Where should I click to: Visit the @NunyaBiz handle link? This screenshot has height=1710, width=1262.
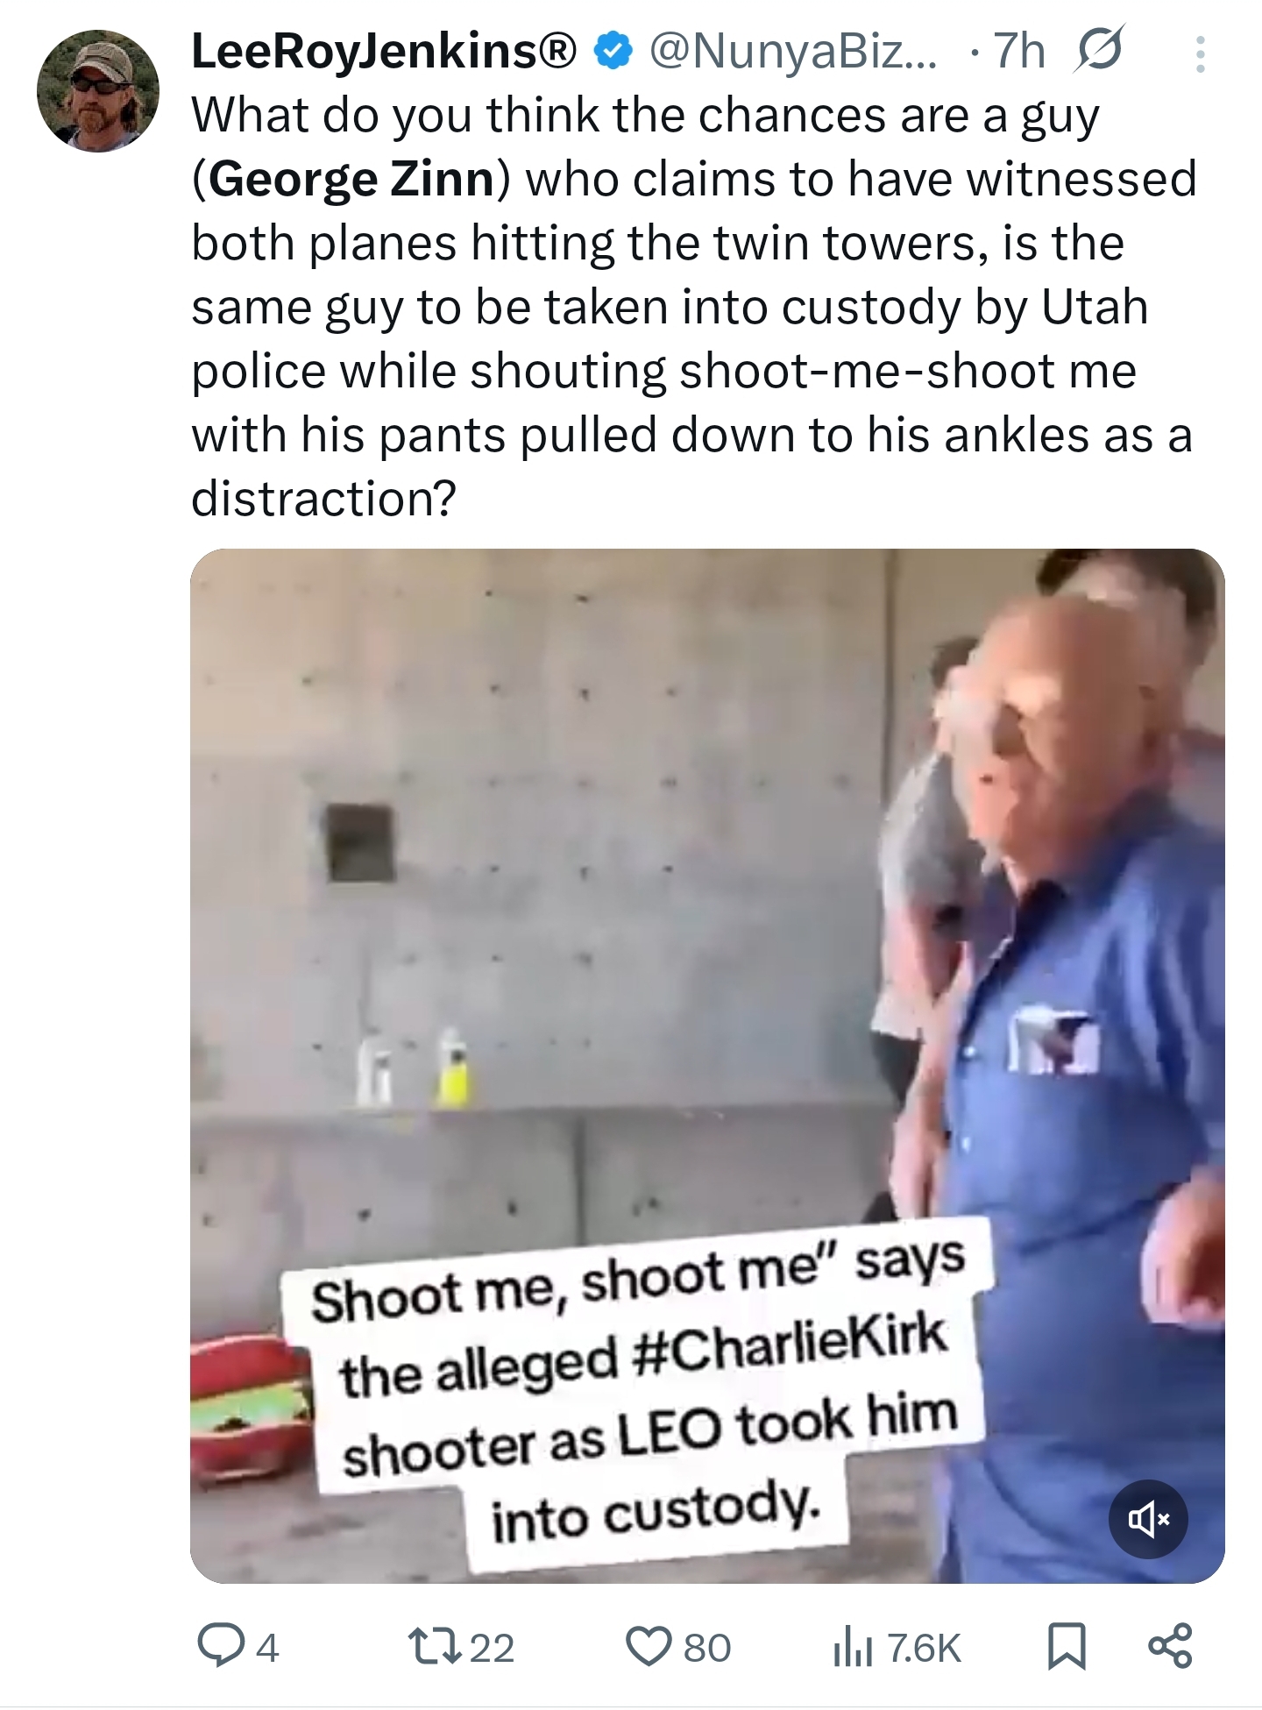(793, 53)
